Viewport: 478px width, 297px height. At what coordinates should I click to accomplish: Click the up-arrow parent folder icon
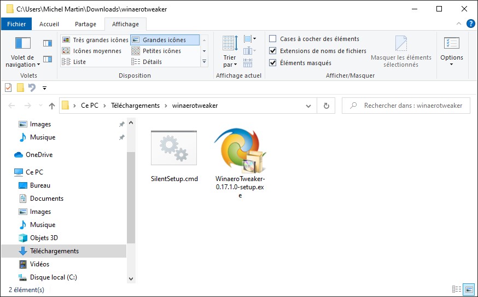(52, 106)
